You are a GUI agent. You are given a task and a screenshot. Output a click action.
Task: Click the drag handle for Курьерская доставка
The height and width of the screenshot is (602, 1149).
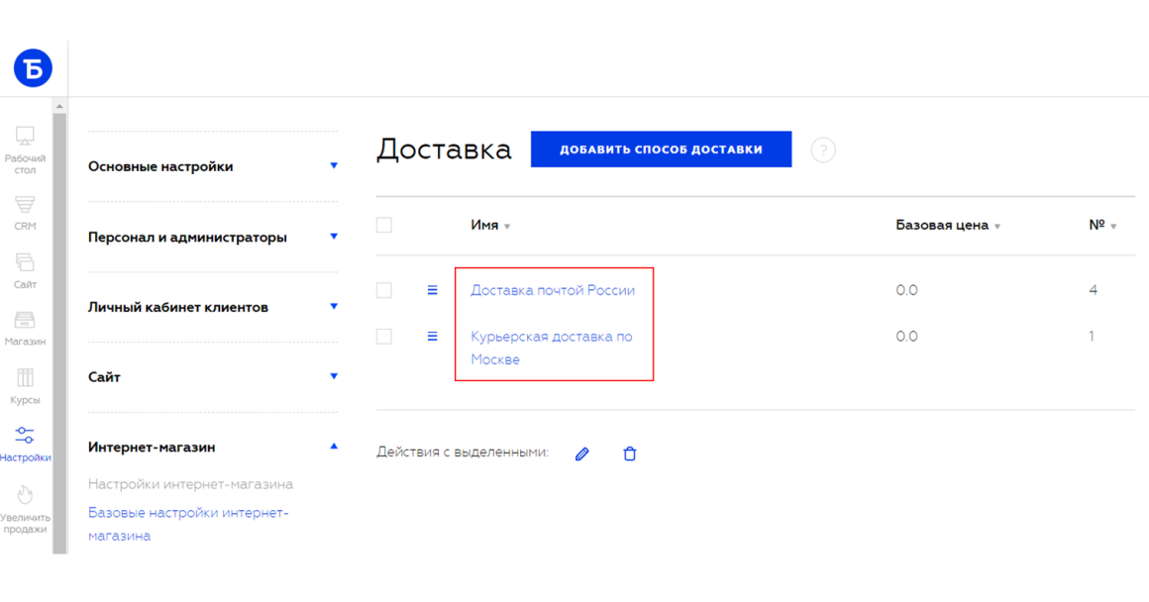[x=432, y=337]
